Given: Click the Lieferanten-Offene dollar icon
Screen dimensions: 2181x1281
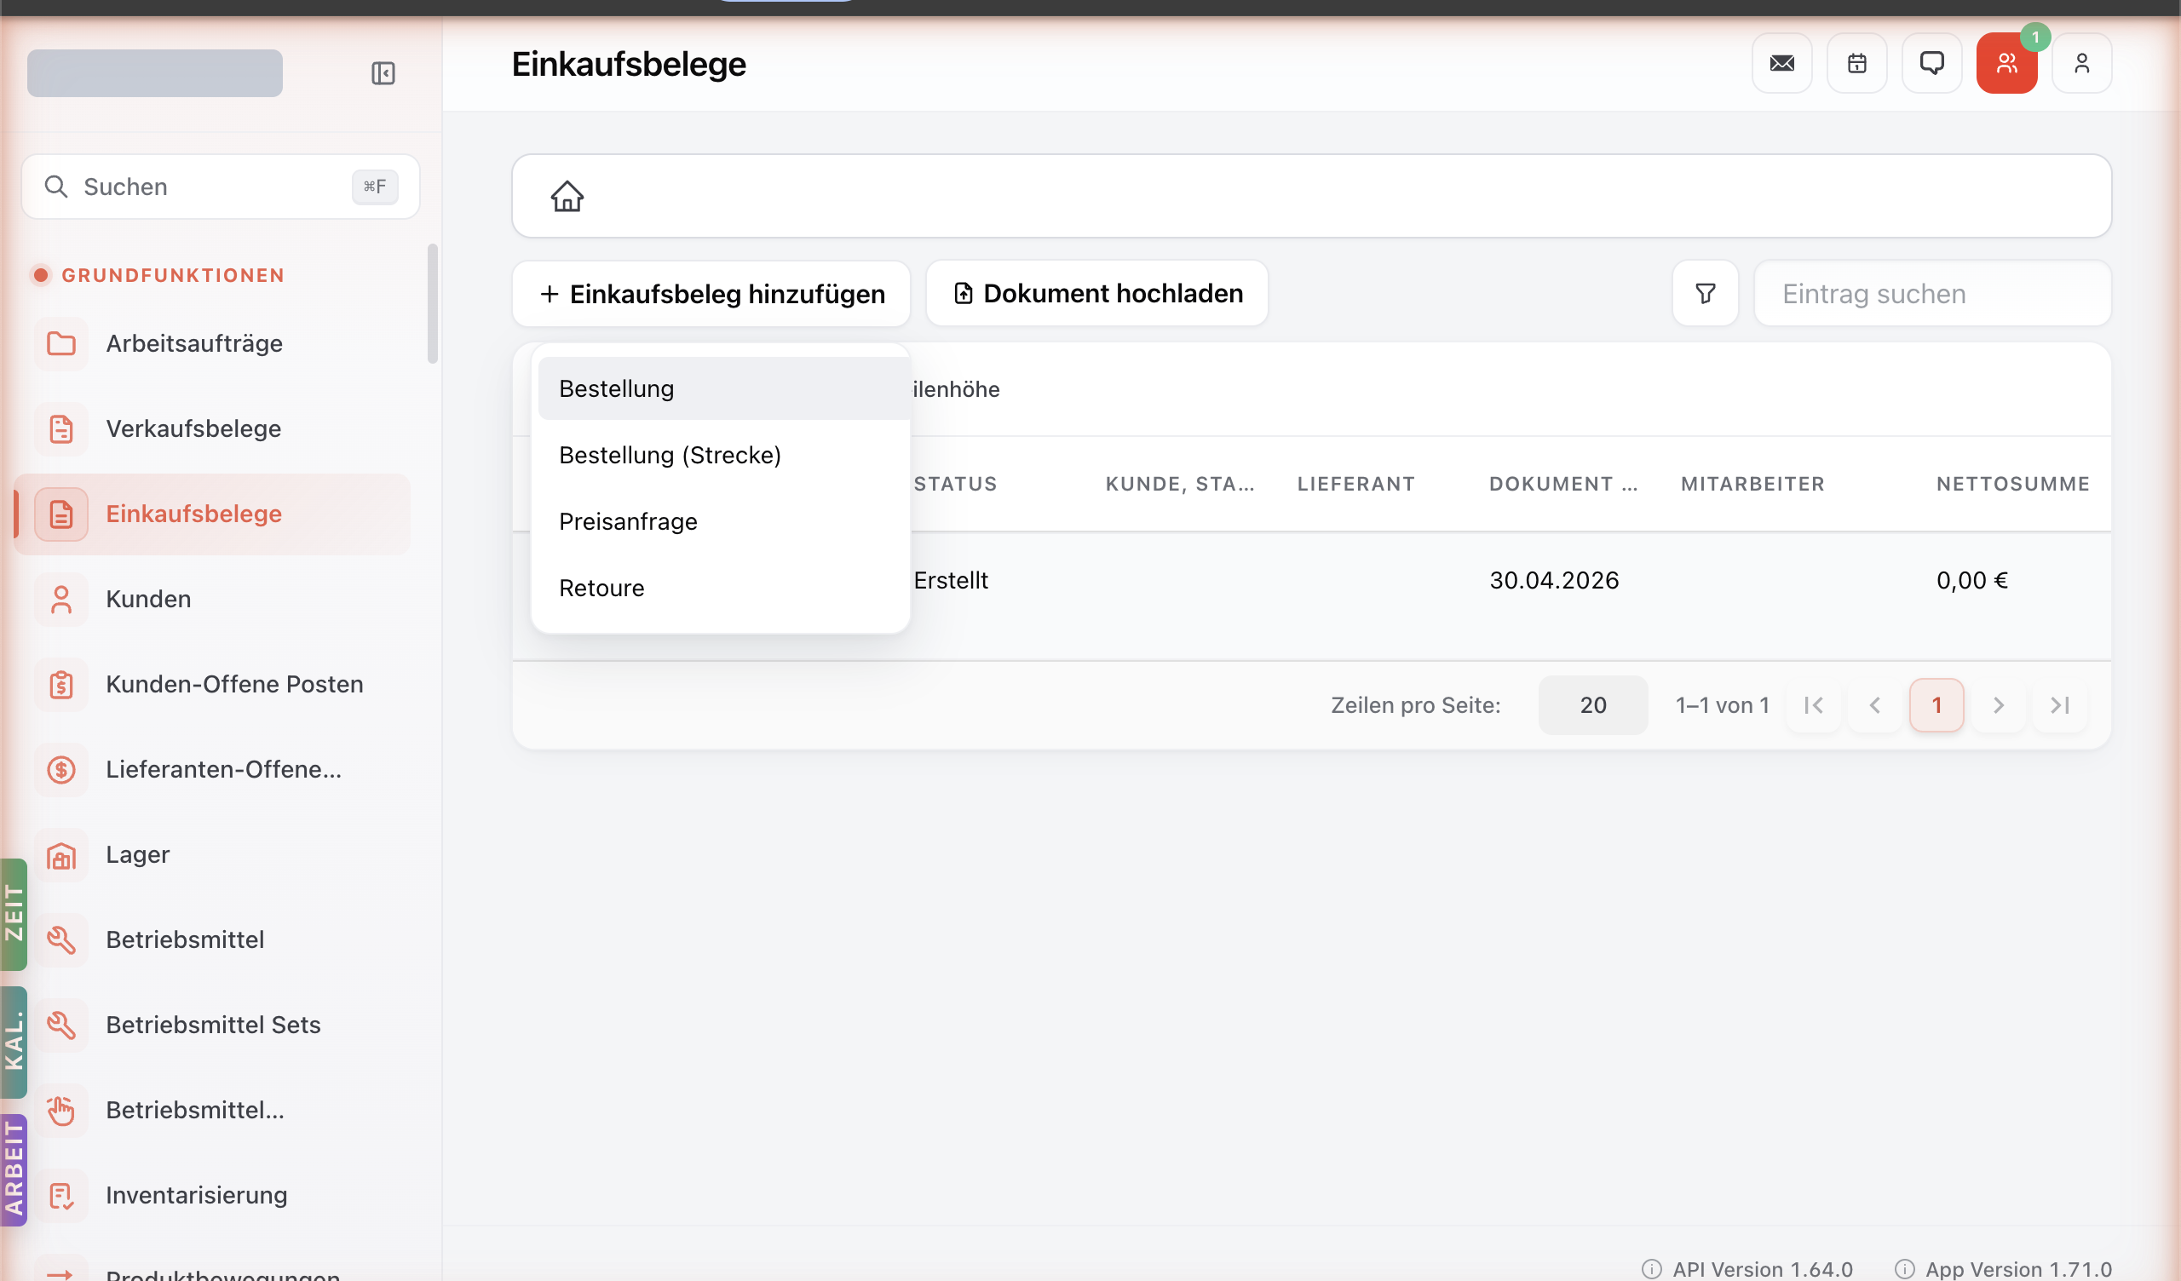Looking at the screenshot, I should pos(60,769).
